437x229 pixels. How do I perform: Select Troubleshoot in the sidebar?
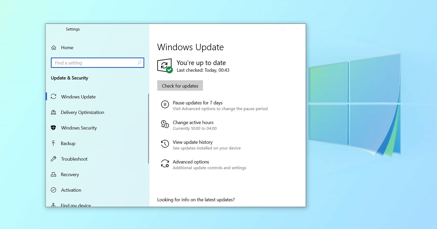coord(74,159)
